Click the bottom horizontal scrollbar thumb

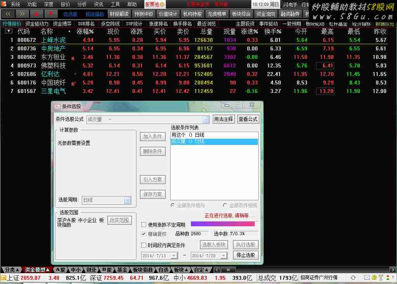pyautogui.click(x=228, y=270)
